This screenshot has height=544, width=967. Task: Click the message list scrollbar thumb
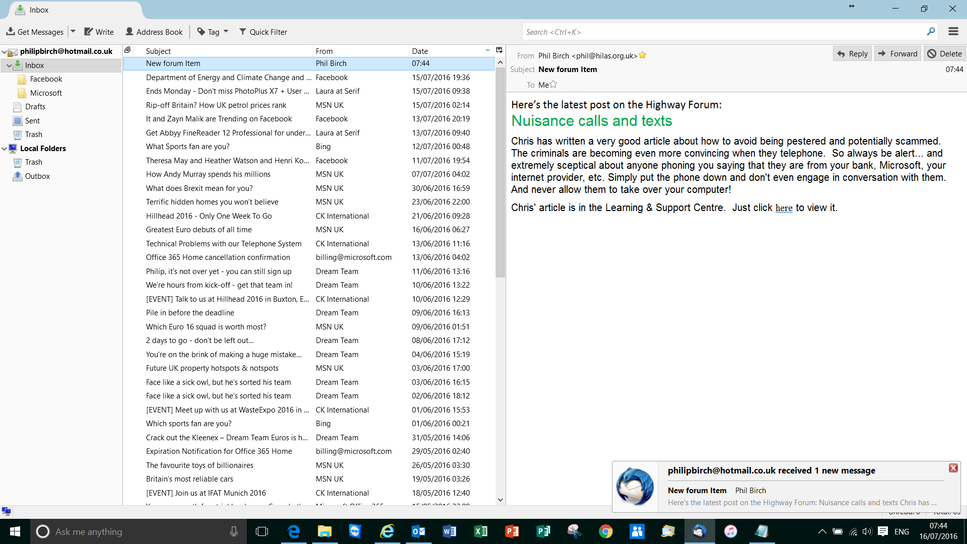point(500,172)
